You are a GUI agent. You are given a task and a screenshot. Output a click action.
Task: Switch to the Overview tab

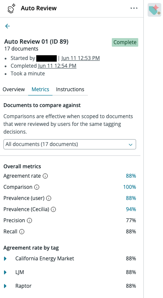click(x=14, y=89)
